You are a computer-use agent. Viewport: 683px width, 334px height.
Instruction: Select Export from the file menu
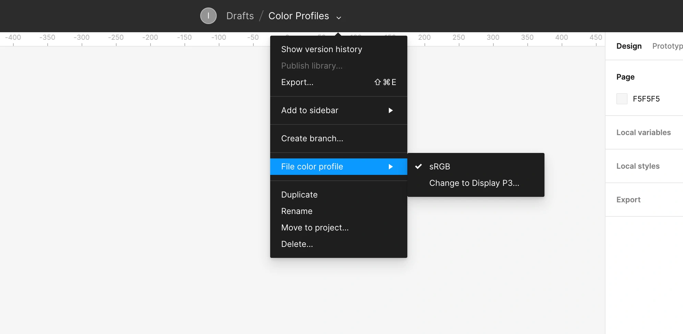[x=297, y=82]
